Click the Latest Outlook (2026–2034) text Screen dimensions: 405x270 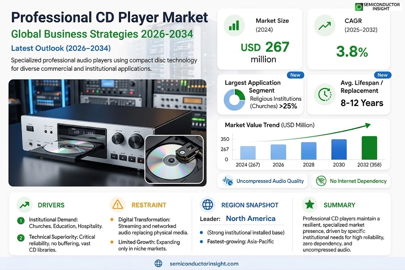pyautogui.click(x=61, y=48)
